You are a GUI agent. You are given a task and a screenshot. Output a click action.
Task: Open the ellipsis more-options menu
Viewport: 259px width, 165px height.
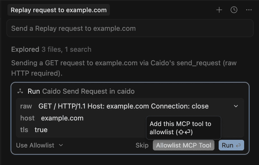click(x=248, y=10)
